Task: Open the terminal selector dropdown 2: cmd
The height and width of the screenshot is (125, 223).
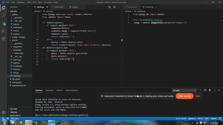Action: 184,90
